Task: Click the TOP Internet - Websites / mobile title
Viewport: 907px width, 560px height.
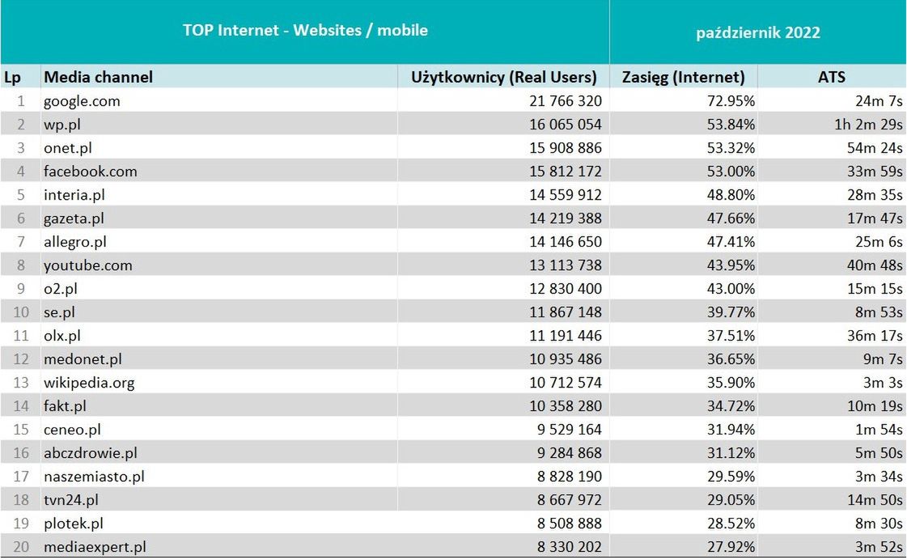Action: pos(305,31)
